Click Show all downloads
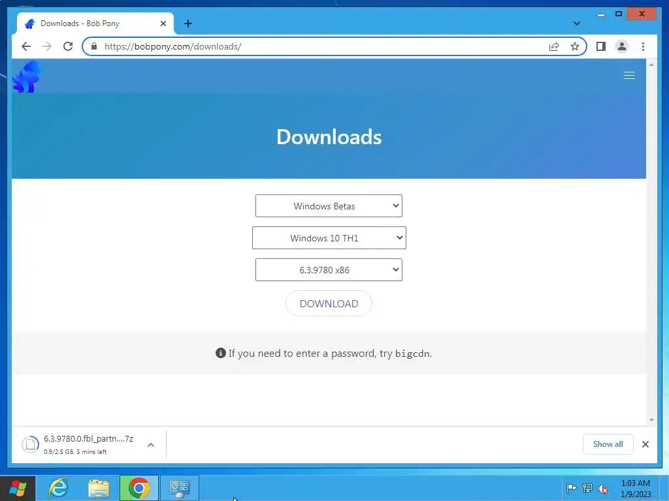 (608, 444)
